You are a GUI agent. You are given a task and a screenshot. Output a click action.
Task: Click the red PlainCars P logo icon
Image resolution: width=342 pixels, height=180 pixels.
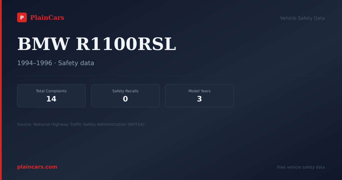click(22, 17)
